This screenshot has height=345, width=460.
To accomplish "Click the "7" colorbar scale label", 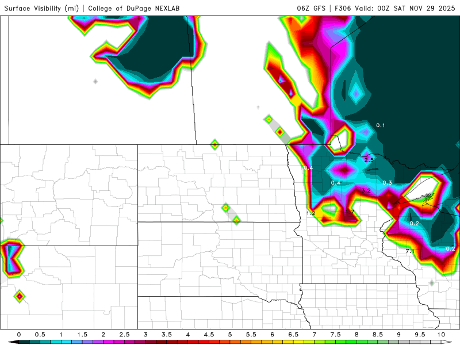I will (x=314, y=335).
